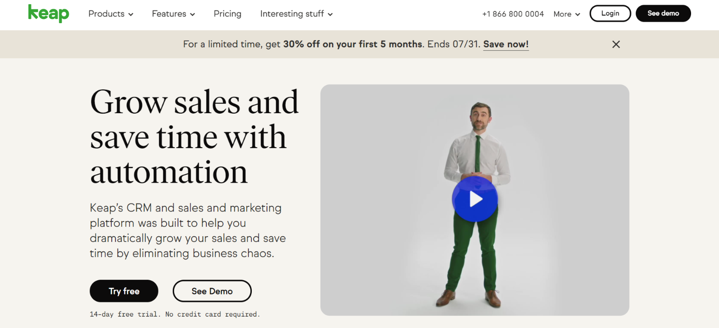Screen dimensions: 719x328
Task: Play the hero video with blue play button
Action: coord(475,200)
